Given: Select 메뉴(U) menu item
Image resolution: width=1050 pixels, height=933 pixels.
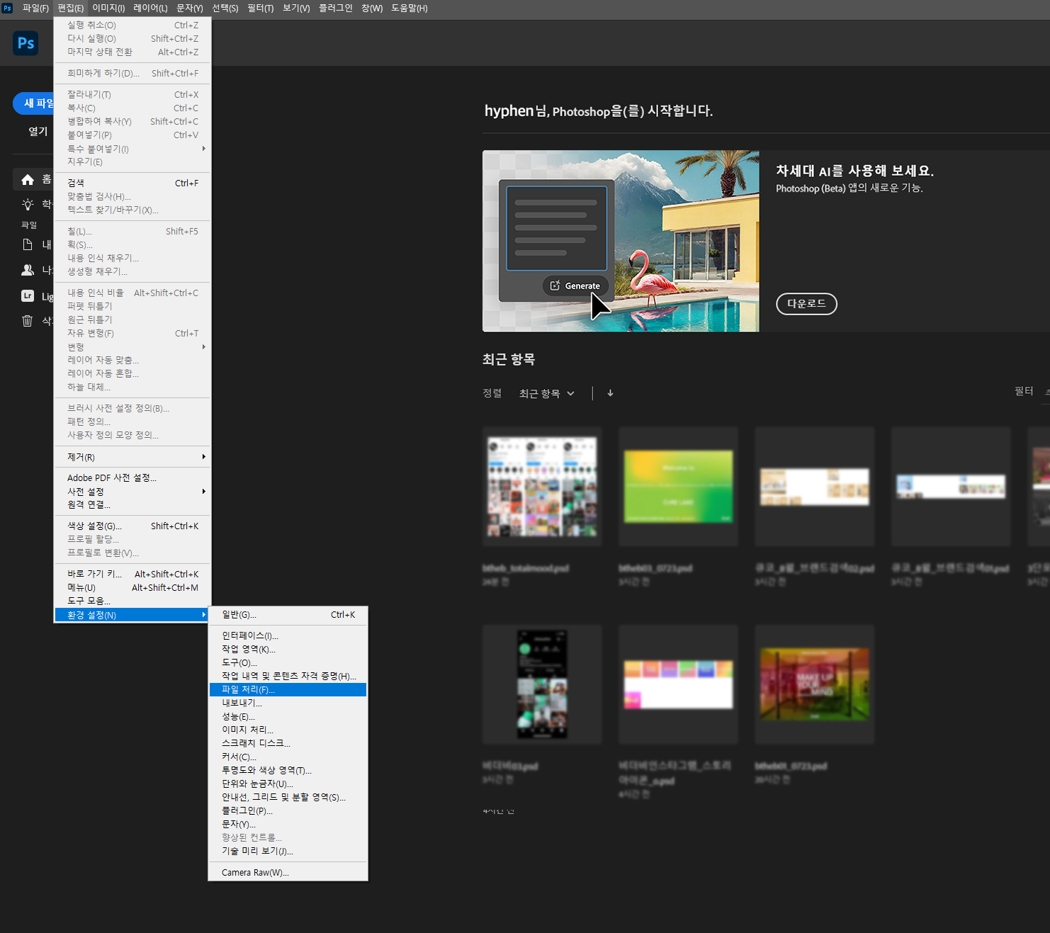Looking at the screenshot, I should (132, 587).
